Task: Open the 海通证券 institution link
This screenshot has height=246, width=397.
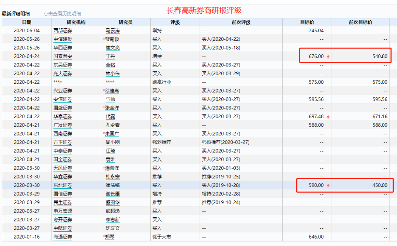Action: [x=63, y=237]
